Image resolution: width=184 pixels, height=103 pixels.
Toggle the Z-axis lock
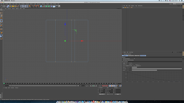click(x=27, y=6)
